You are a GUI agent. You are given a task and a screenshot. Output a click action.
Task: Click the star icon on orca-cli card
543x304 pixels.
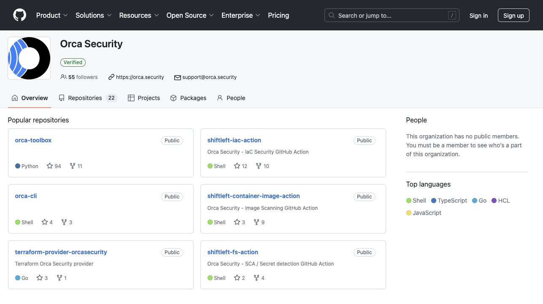[45, 222]
